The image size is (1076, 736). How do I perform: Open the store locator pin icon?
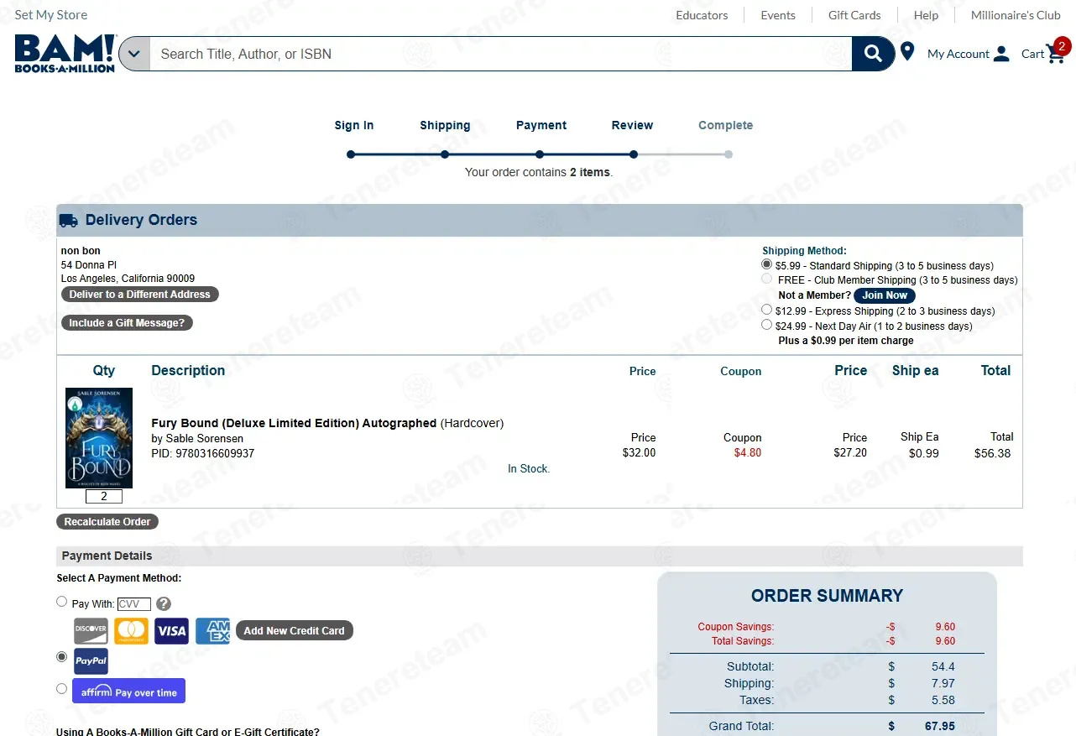[x=907, y=52]
